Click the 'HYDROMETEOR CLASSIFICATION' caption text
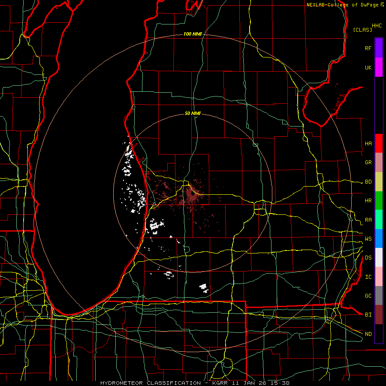Image resolution: width=386 pixels, height=386 pixels. click(x=151, y=383)
